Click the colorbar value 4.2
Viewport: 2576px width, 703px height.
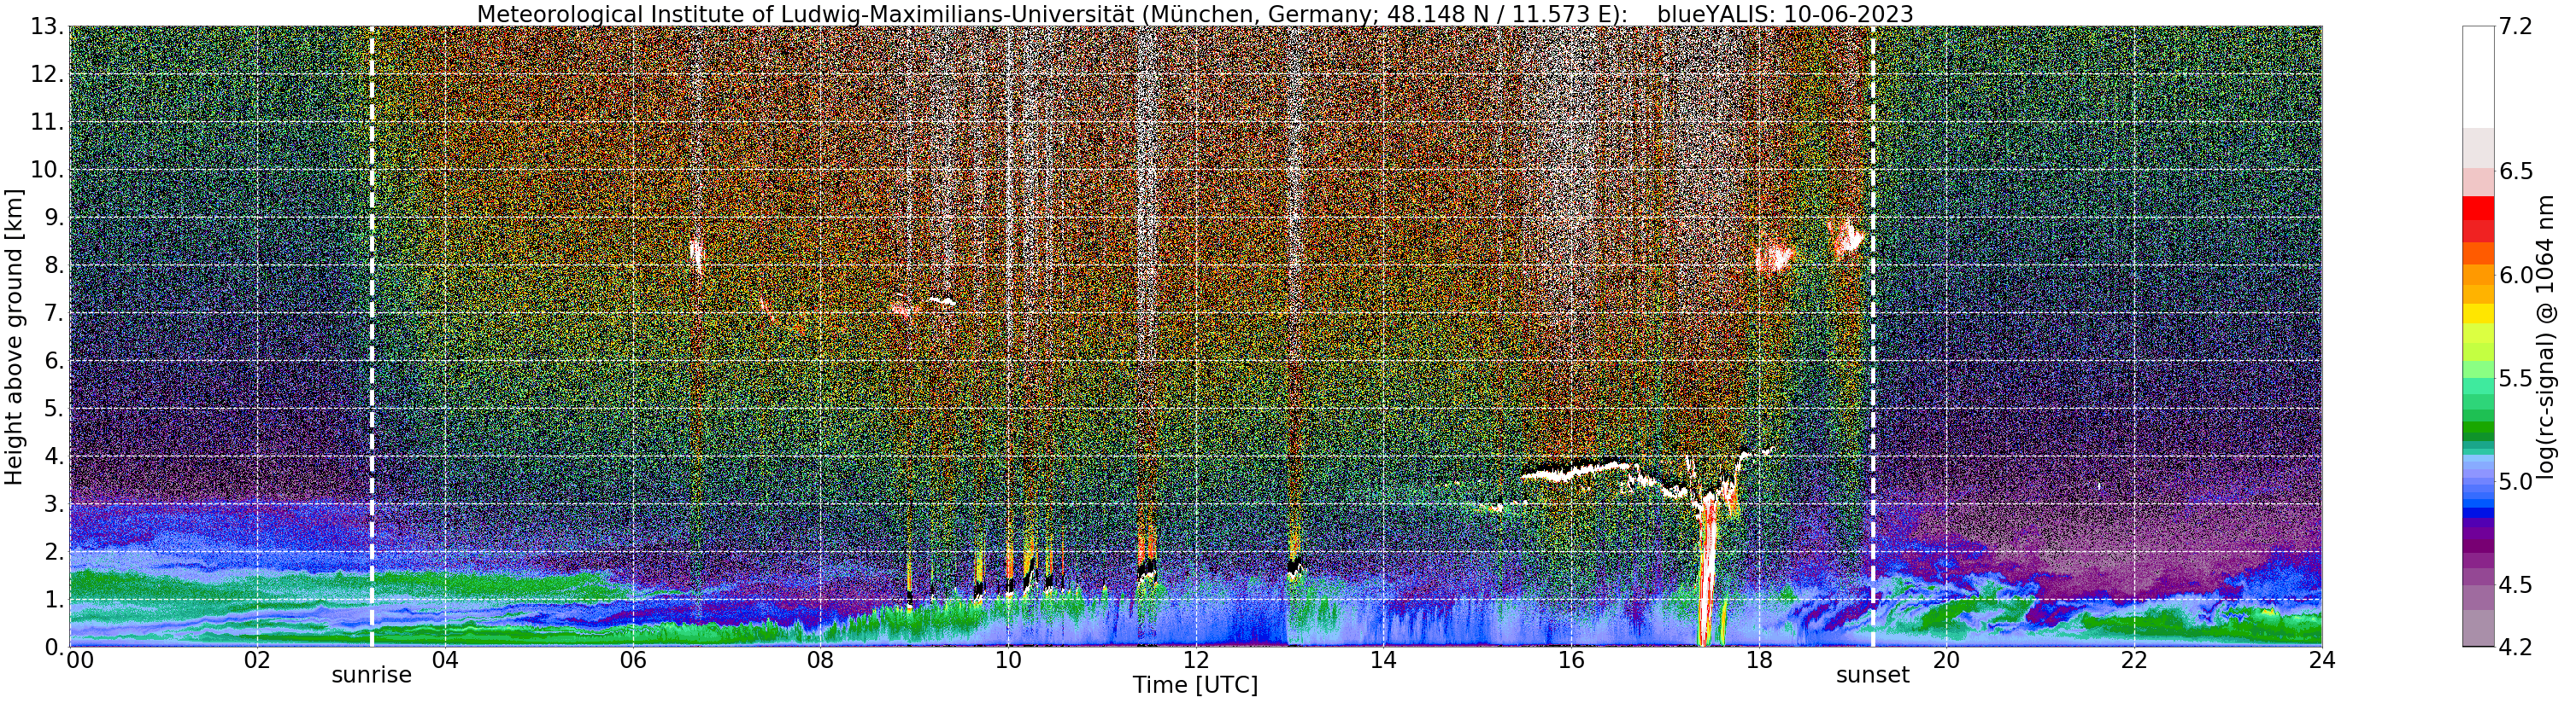[x=2515, y=647]
